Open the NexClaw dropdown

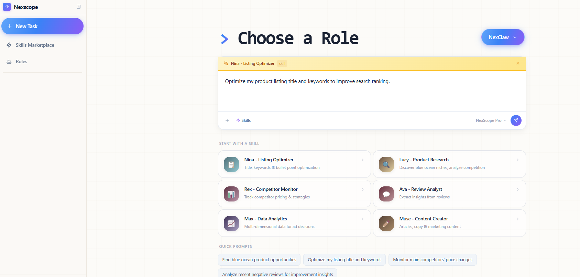pos(503,37)
